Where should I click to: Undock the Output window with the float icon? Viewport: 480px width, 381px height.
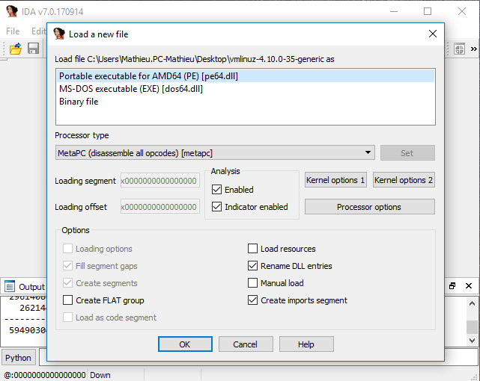click(452, 286)
